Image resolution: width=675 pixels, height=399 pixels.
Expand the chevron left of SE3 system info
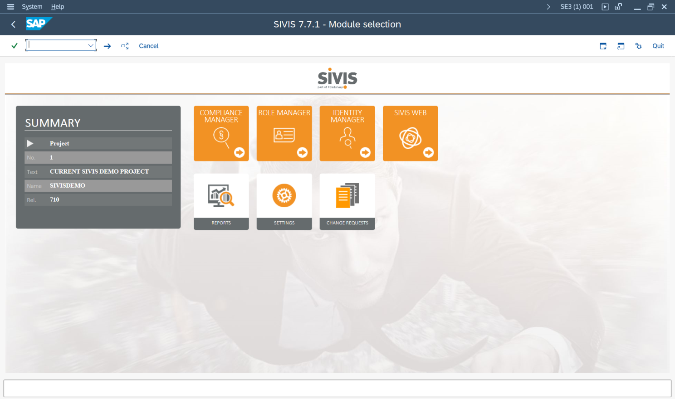coord(548,7)
